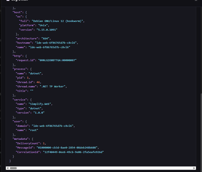Click the "Debian GNU/Linux 12 (bookworm)" value

click(57, 21)
